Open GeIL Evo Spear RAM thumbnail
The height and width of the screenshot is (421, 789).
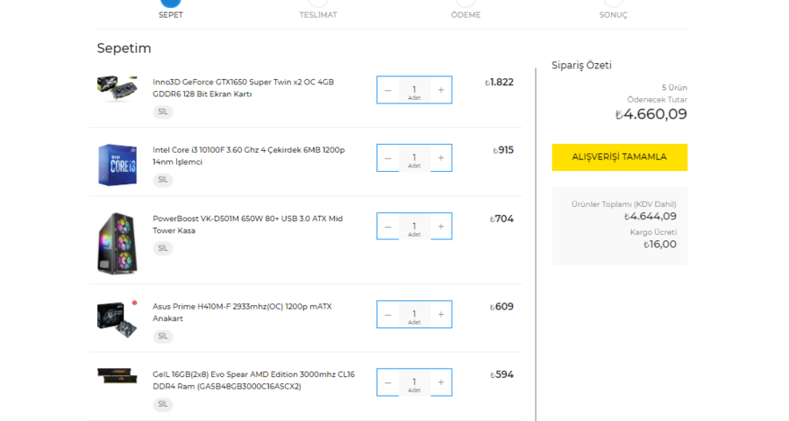[x=117, y=375]
